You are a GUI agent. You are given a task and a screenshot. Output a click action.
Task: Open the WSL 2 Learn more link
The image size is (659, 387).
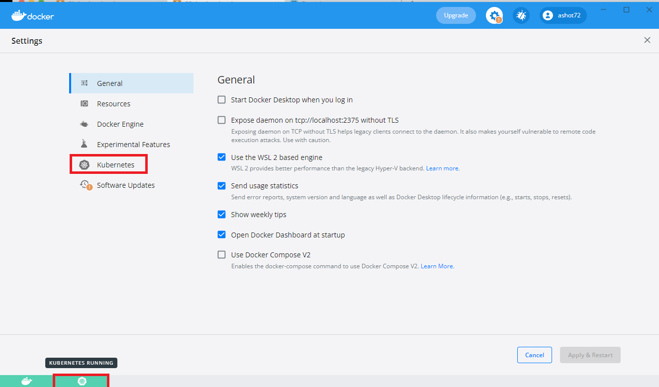tap(442, 168)
